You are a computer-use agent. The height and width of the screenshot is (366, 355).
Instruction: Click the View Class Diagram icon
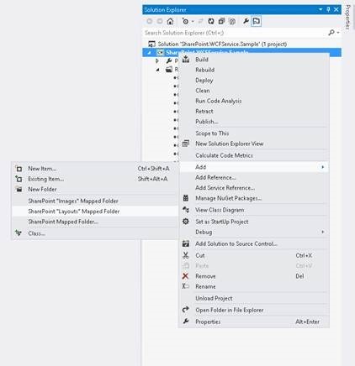pos(186,210)
